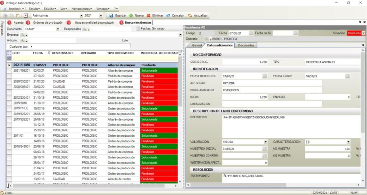
Task: Open the calendar for MUESTREO INICIAL
Action: click(x=264, y=149)
